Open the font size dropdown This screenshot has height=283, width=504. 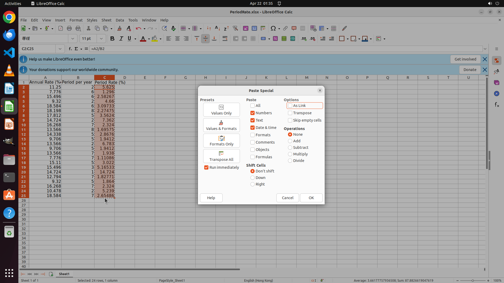pyautogui.click(x=101, y=39)
